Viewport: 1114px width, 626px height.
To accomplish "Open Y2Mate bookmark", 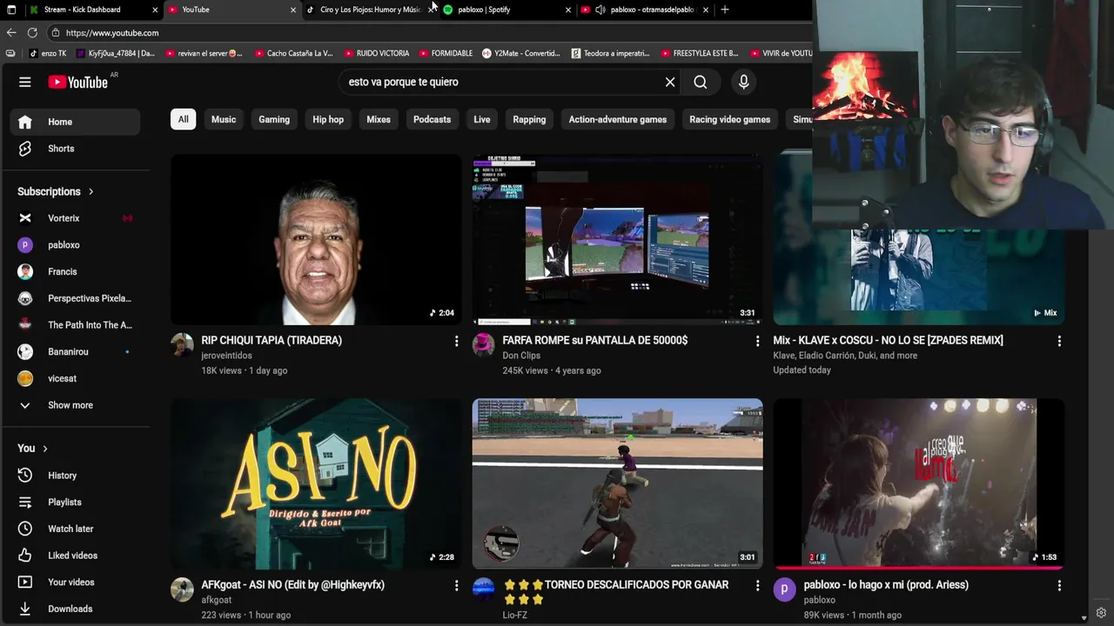I will pyautogui.click(x=521, y=53).
